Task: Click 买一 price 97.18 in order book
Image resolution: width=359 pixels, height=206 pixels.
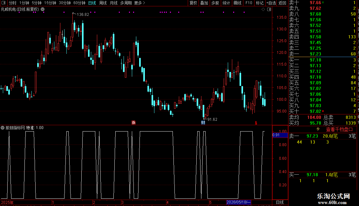Action: tap(315, 60)
